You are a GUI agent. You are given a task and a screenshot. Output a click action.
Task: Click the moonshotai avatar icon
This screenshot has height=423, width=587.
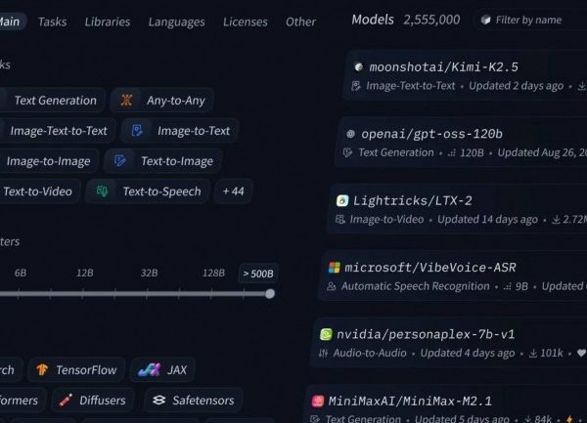[359, 66]
